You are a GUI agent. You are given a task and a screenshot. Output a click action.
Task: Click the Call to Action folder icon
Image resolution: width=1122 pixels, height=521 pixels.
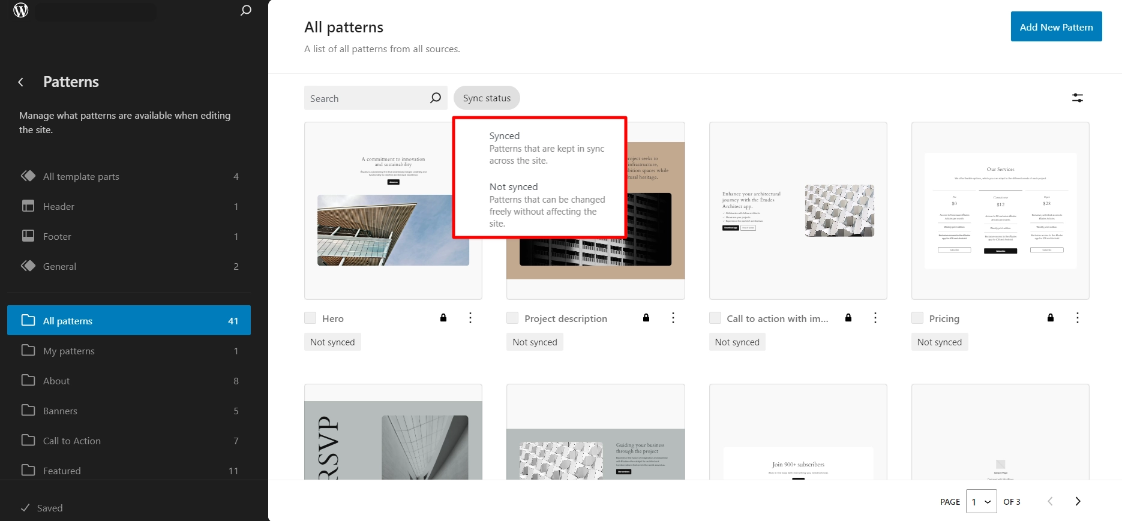pos(28,441)
